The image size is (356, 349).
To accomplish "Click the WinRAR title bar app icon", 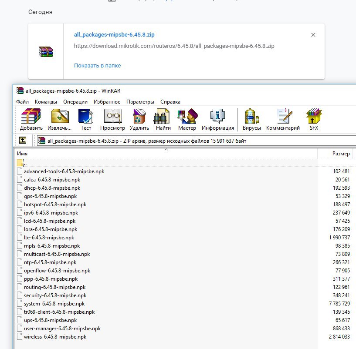I will pos(20,91).
